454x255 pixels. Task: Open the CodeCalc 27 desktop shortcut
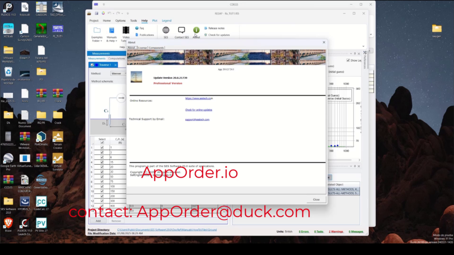click(41, 204)
